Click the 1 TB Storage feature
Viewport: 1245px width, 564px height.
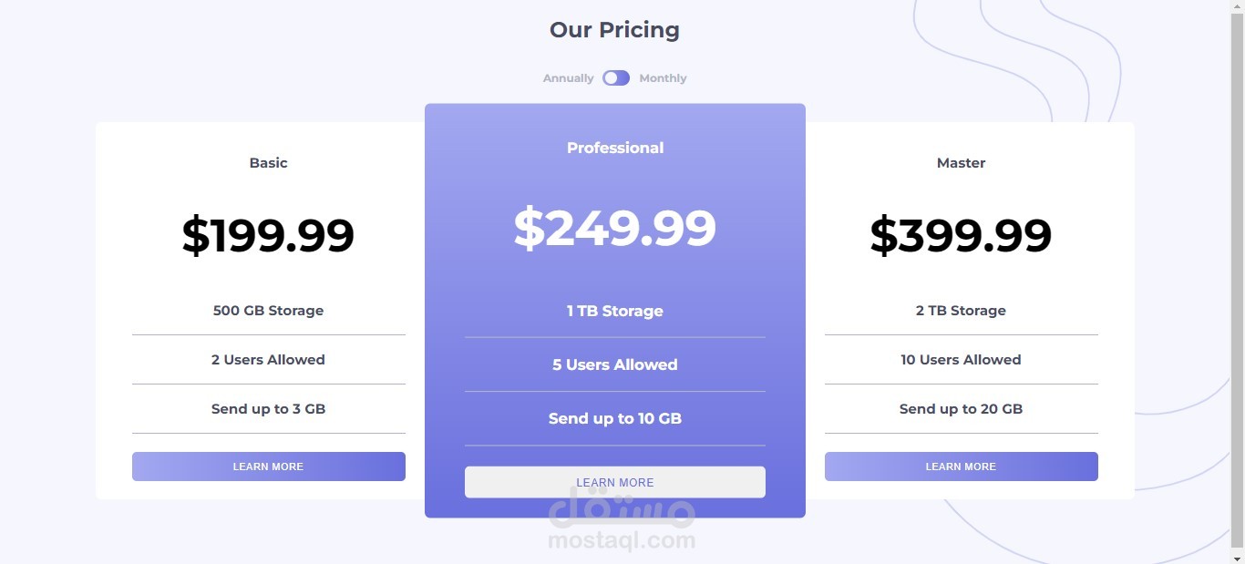point(614,311)
